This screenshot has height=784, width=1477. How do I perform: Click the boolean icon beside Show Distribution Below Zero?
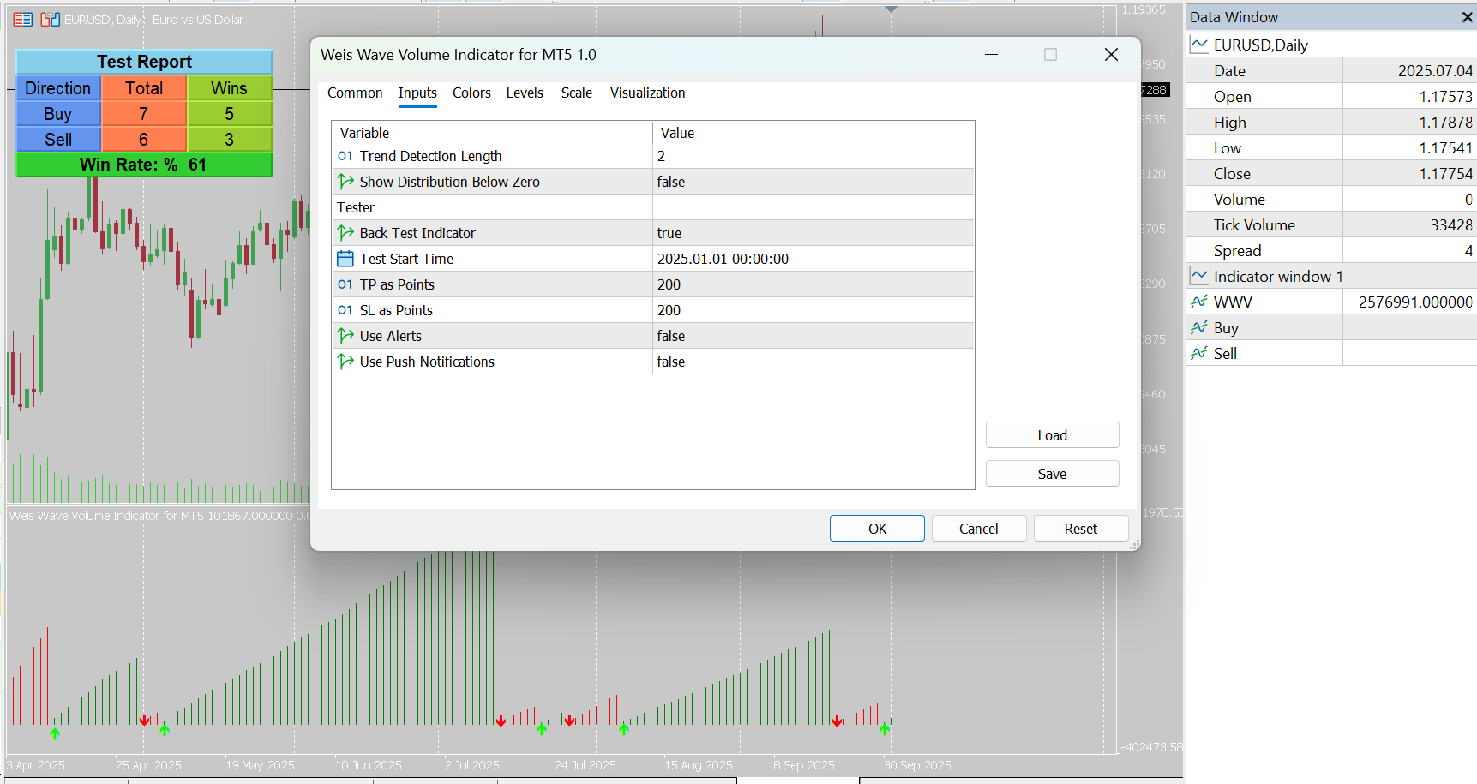[345, 182]
